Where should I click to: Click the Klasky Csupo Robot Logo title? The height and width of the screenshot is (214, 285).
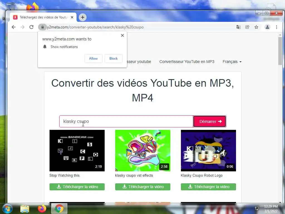click(202, 176)
